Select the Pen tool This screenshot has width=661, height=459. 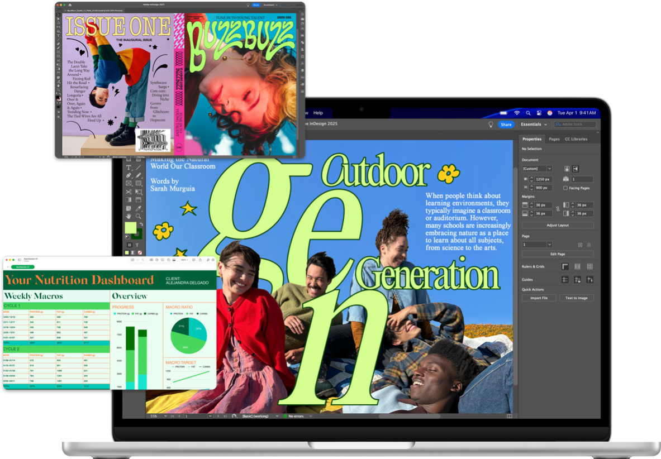pos(129,175)
